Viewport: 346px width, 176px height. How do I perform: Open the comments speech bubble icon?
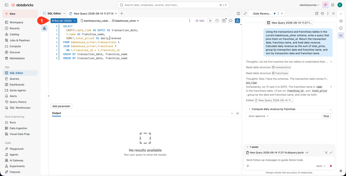(x=230, y=21)
